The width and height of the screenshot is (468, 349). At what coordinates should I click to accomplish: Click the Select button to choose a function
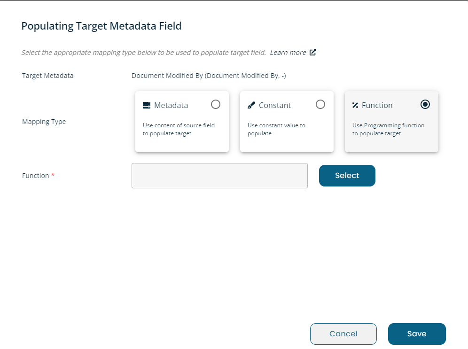(347, 176)
